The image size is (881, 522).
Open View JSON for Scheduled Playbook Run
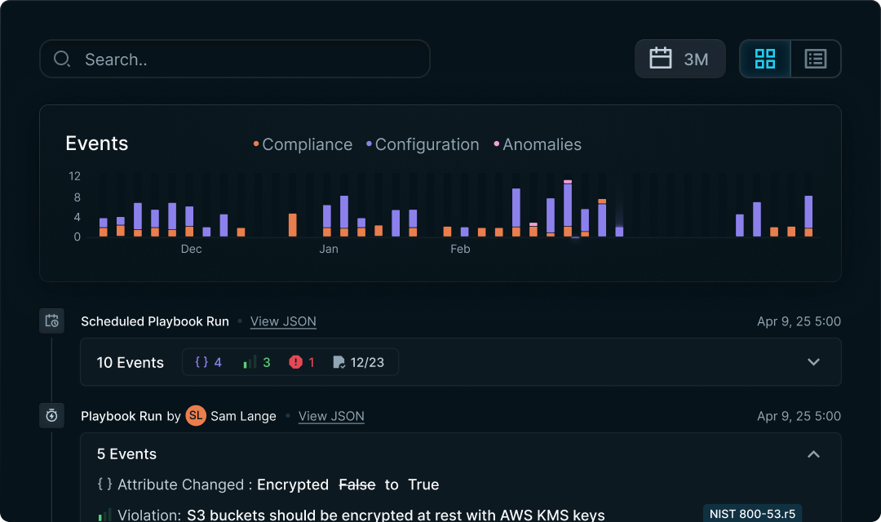[283, 321]
